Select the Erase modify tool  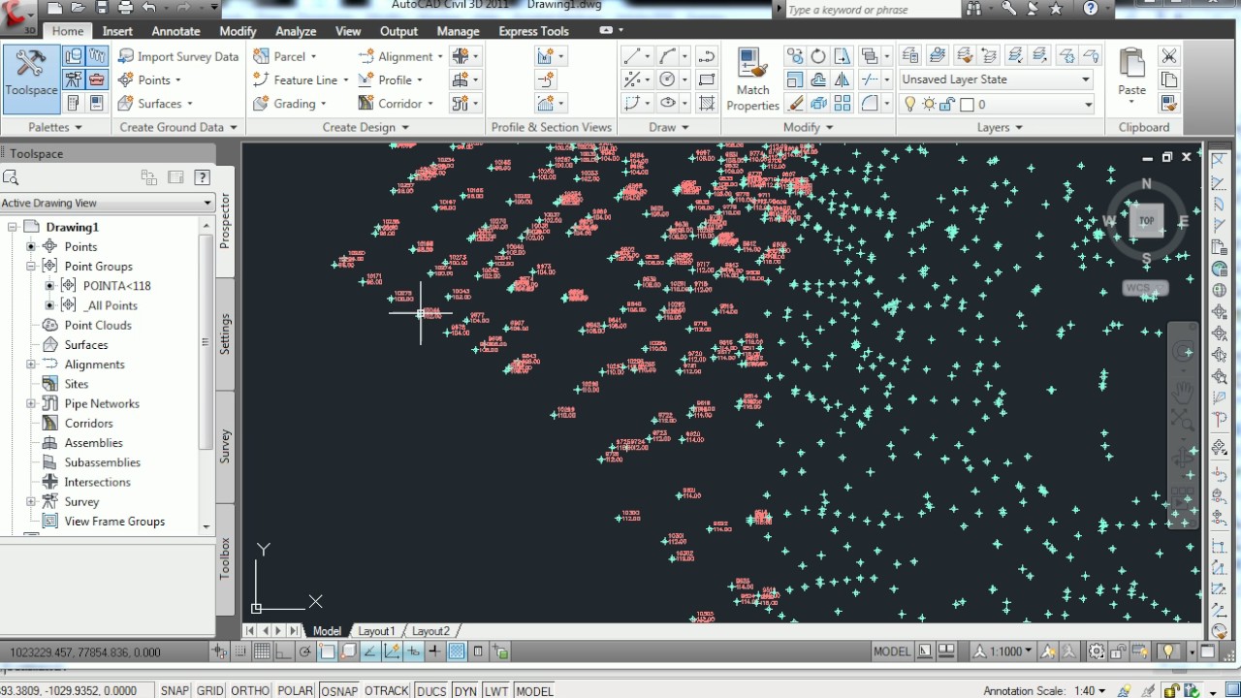(x=795, y=103)
